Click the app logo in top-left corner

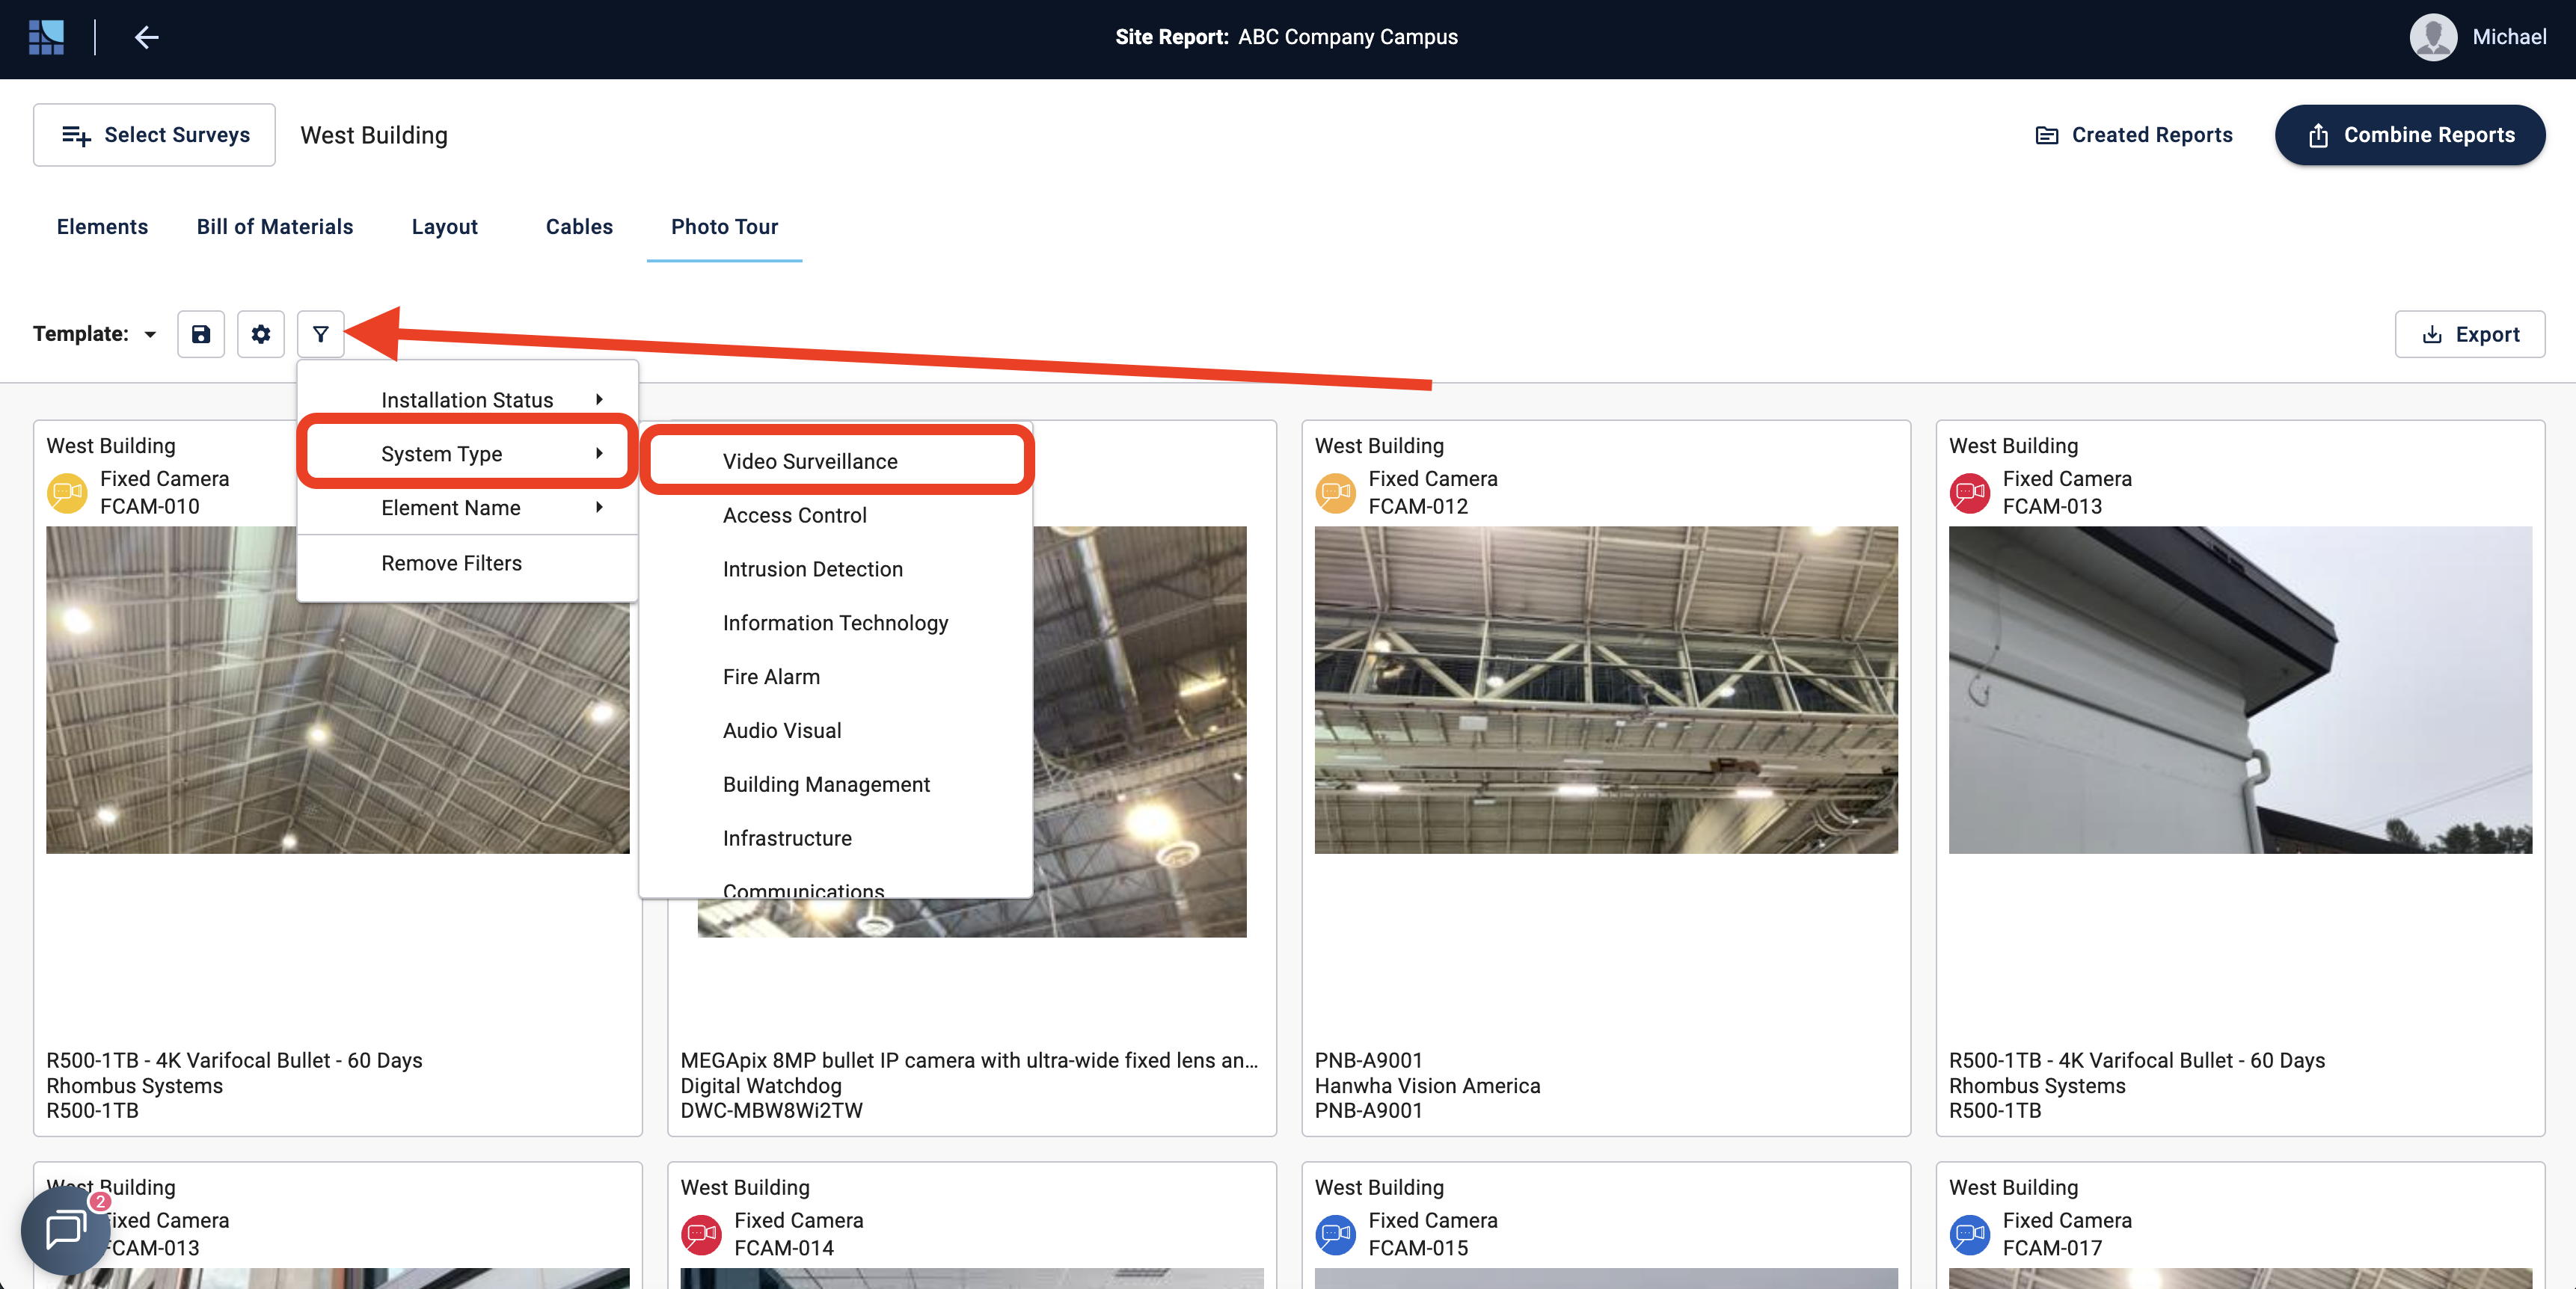pos(46,37)
